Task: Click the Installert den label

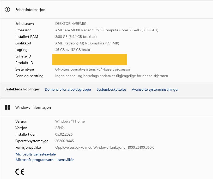Action: click(26, 134)
